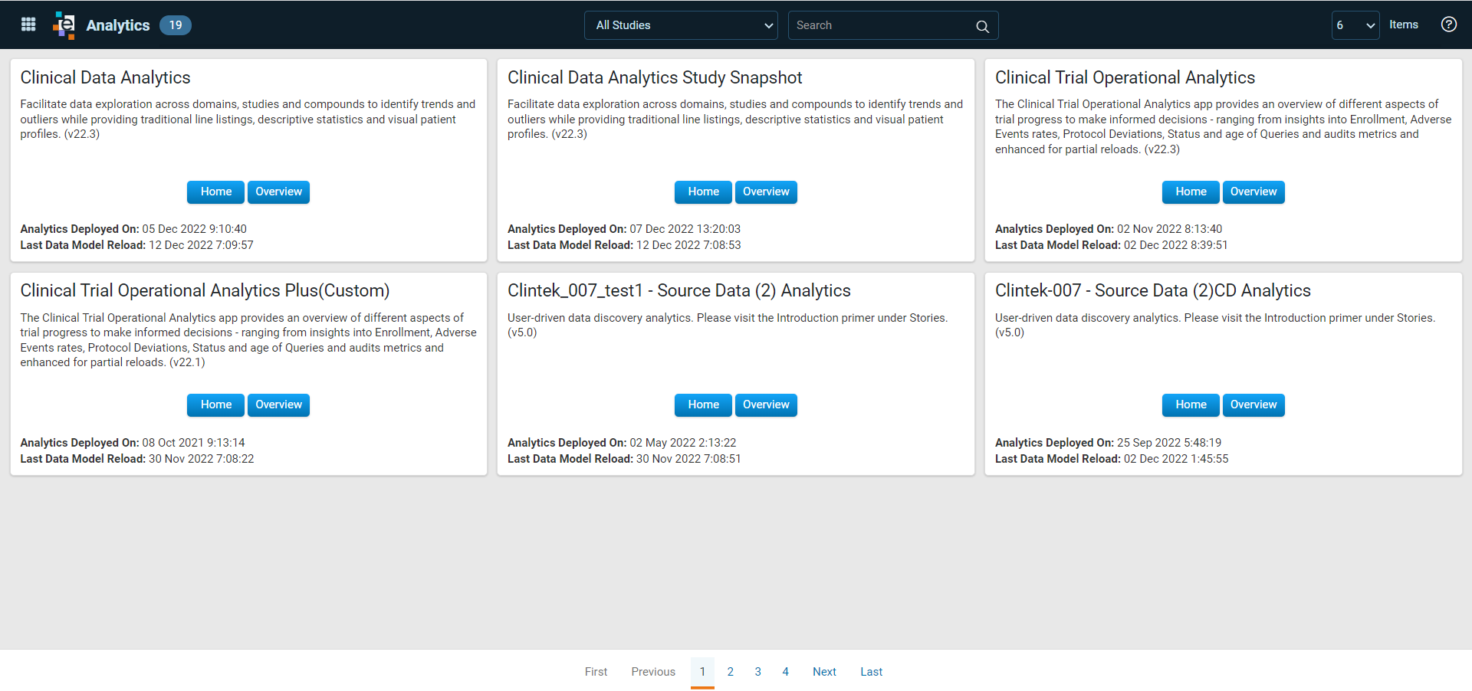Open Home for Clinical Trial Operational Analytics
This screenshot has width=1472, height=691.
[x=1190, y=192]
